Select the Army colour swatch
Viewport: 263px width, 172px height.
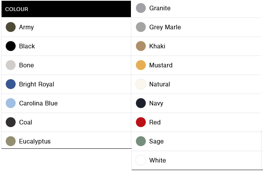click(11, 27)
